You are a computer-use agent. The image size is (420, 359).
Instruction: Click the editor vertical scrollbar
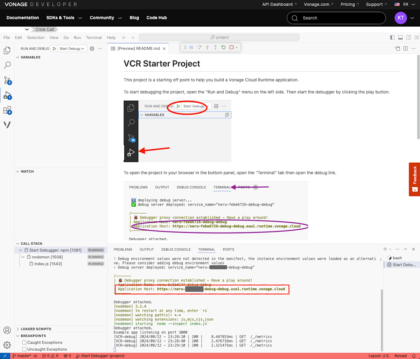tap(418, 97)
